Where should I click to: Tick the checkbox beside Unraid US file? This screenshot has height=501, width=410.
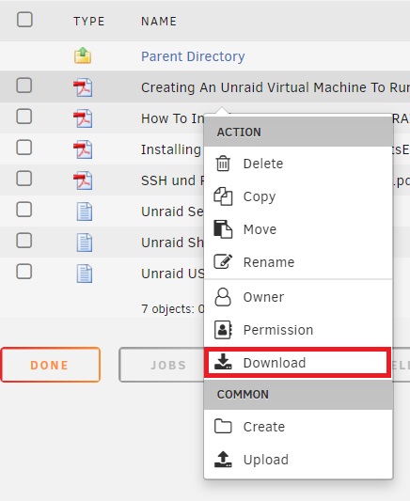(24, 272)
